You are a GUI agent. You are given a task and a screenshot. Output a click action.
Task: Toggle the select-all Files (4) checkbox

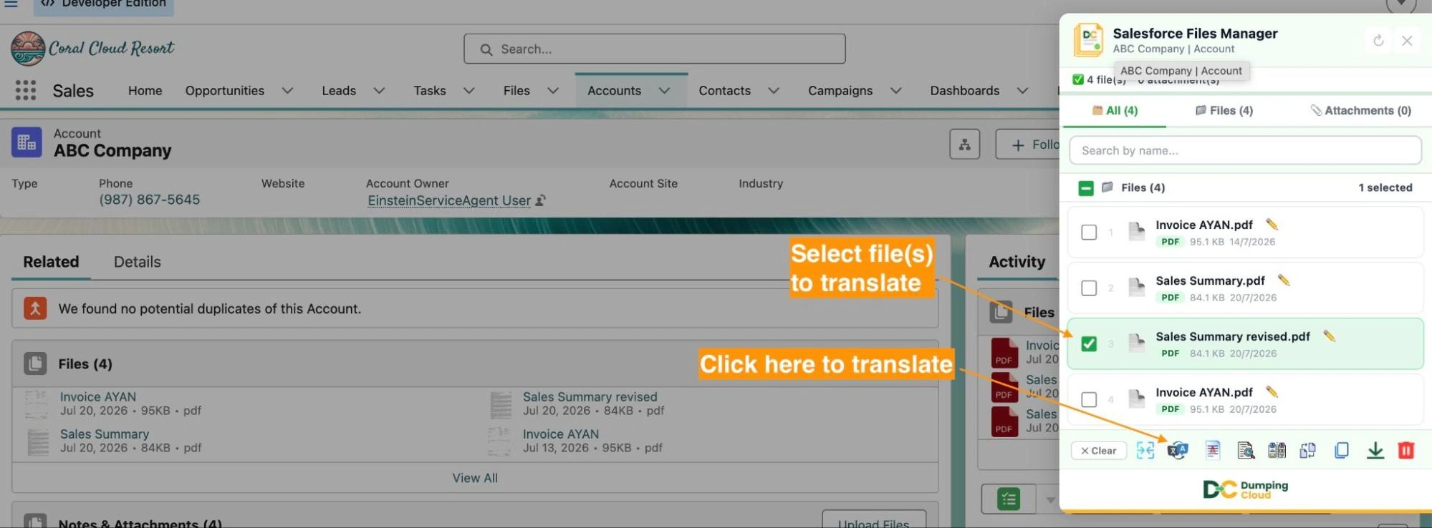point(1086,187)
